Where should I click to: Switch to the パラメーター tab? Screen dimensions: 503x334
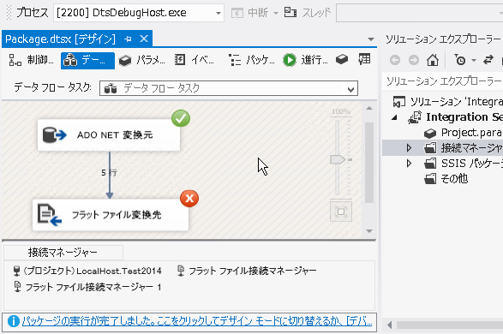point(141,60)
